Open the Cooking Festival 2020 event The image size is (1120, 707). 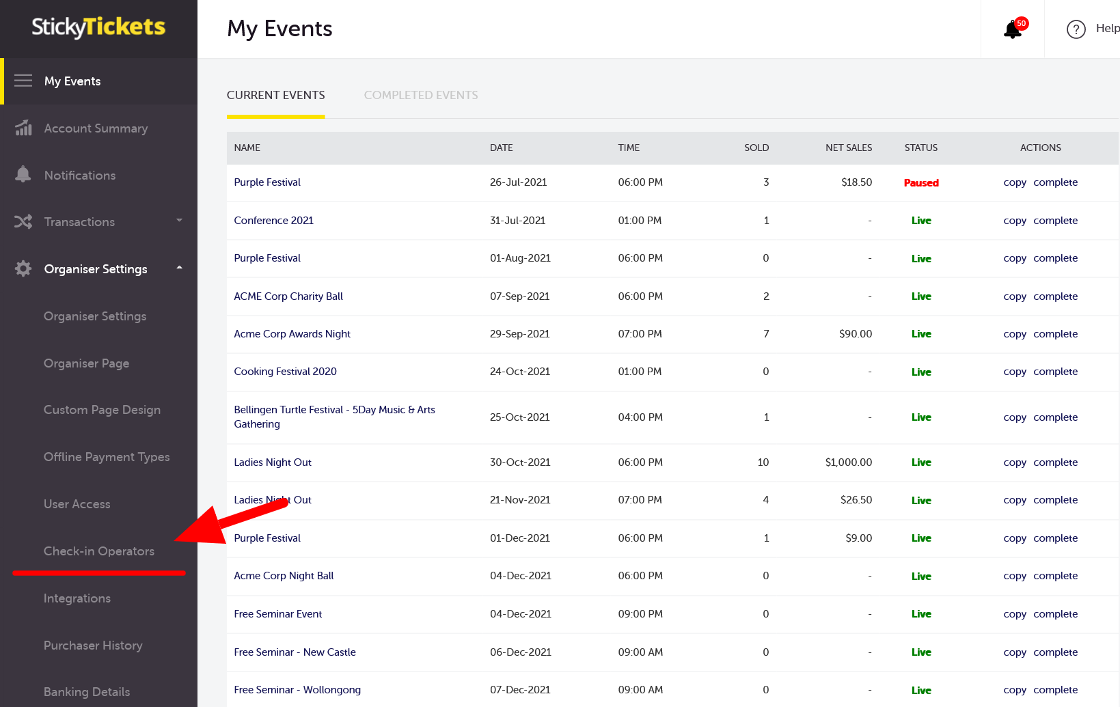[x=286, y=372]
